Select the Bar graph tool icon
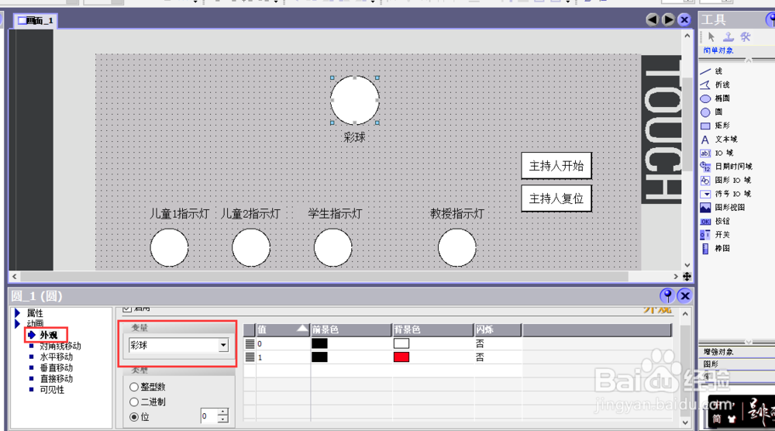The height and width of the screenshot is (431, 775). pos(705,249)
